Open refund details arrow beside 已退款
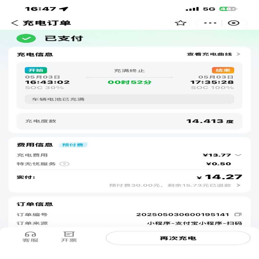This screenshot has height=259, width=259. [238, 185]
